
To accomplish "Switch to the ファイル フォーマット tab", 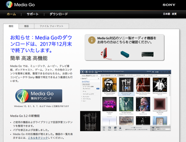I will coord(52,26).
